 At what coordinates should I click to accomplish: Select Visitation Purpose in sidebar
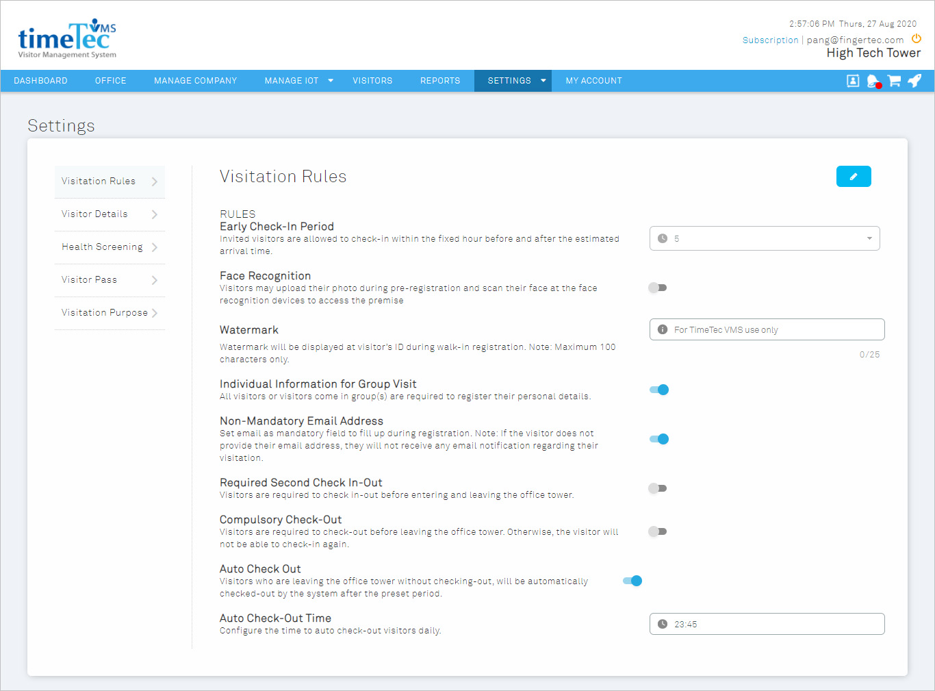[110, 313]
